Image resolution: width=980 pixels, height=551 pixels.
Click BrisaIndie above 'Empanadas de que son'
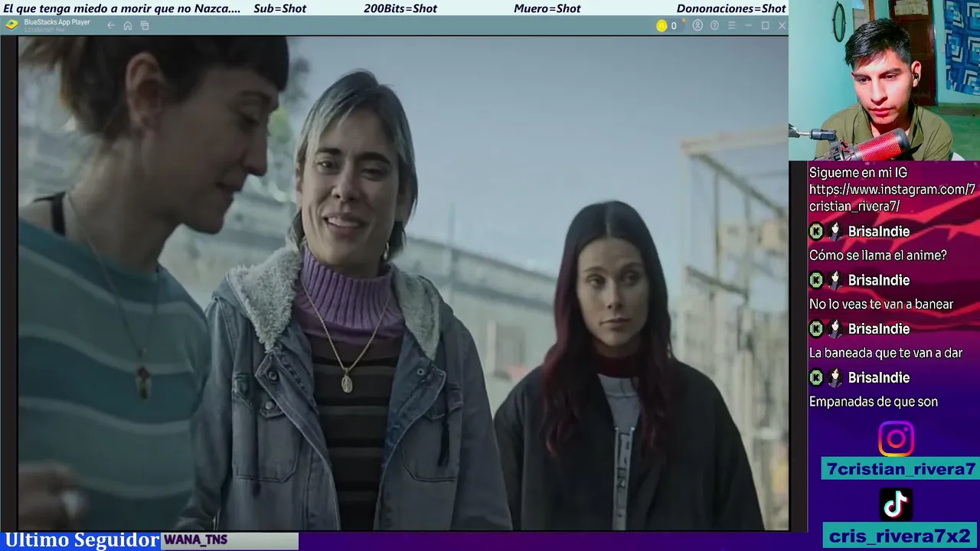point(879,377)
